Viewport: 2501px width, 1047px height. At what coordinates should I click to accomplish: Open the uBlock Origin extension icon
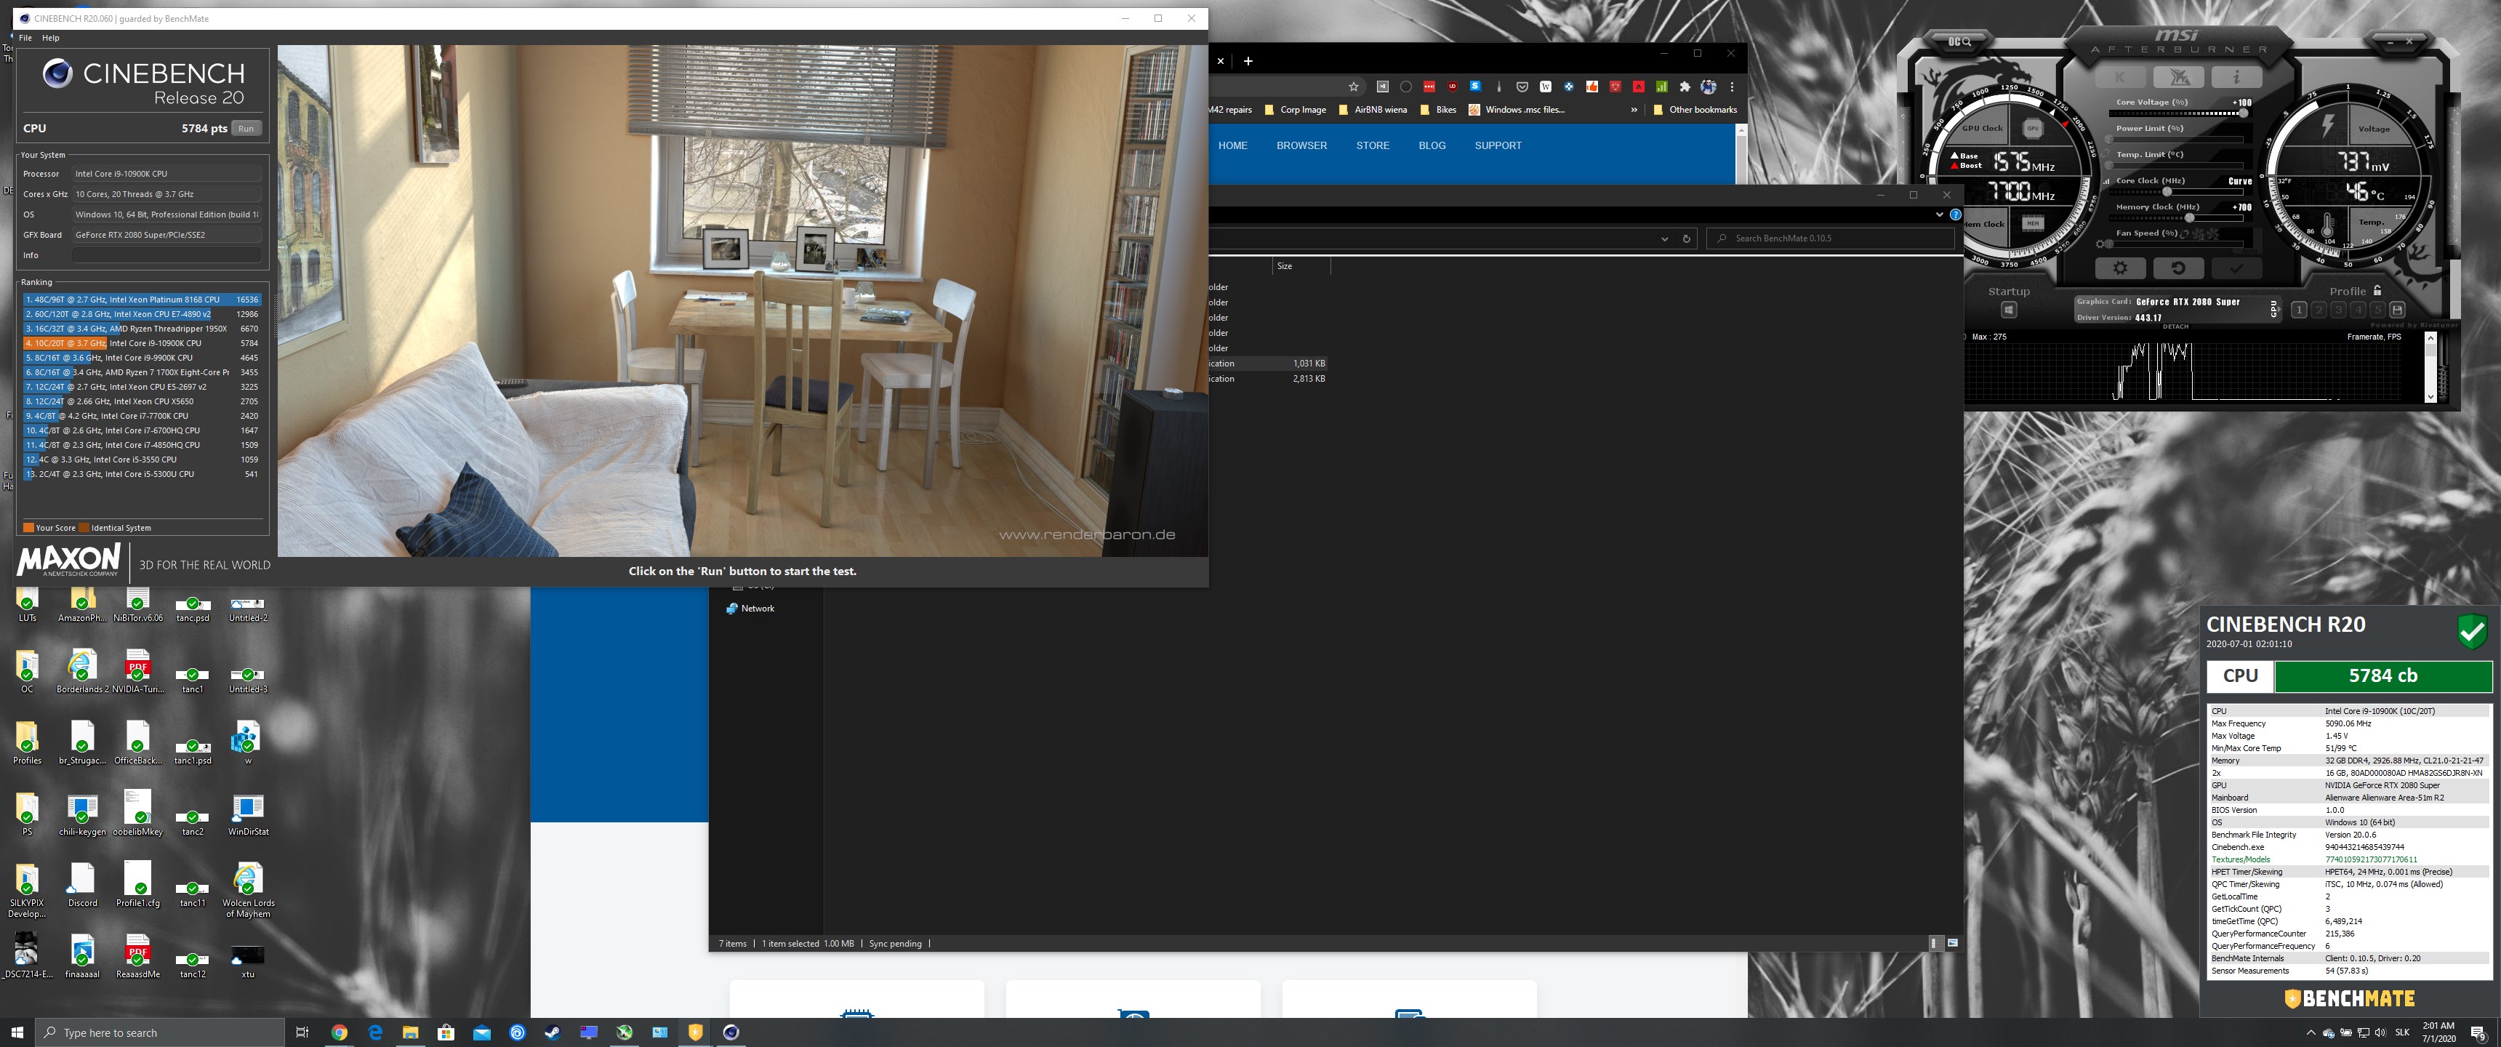[1451, 87]
